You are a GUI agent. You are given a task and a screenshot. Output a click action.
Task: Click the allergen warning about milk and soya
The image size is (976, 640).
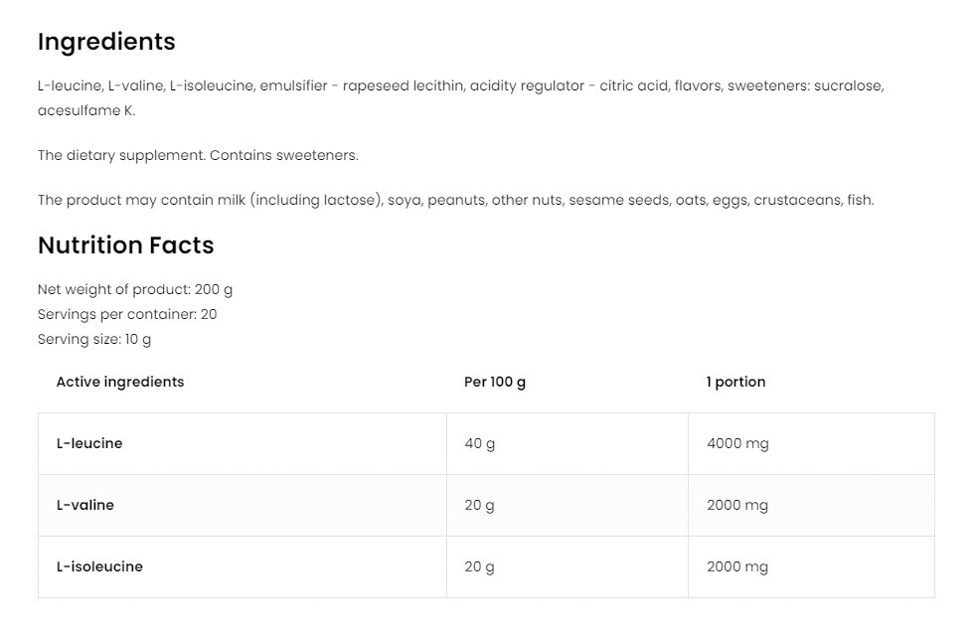click(455, 200)
